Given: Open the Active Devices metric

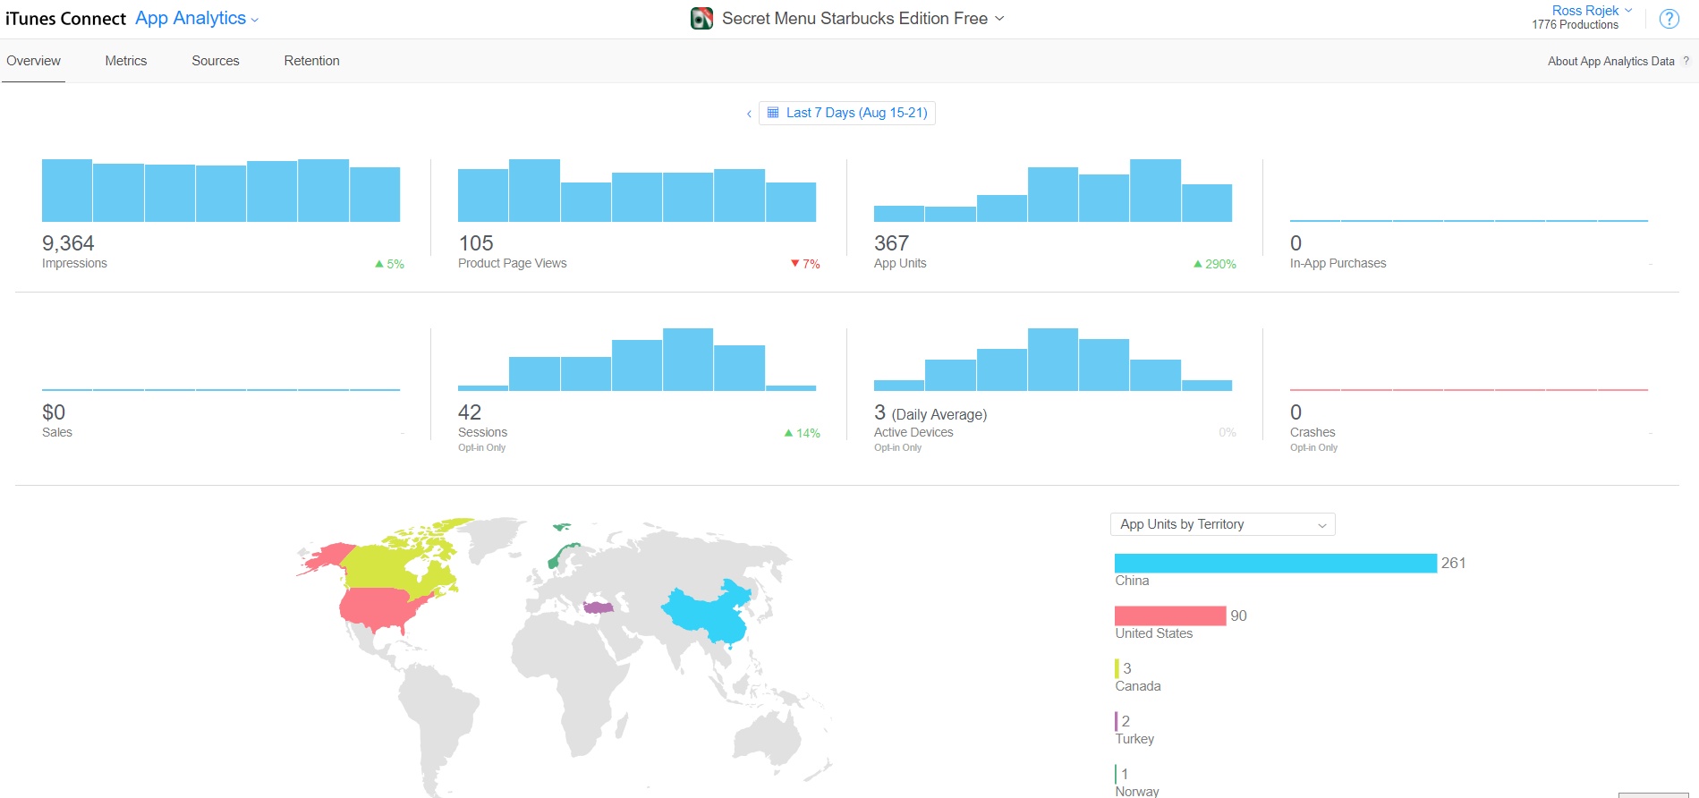Looking at the screenshot, I should click(x=913, y=432).
